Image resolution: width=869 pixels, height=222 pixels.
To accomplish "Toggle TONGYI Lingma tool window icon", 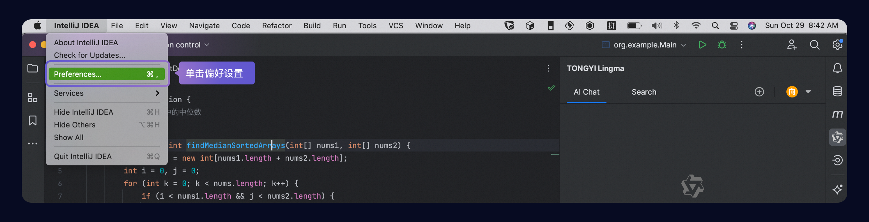I will [x=837, y=137].
